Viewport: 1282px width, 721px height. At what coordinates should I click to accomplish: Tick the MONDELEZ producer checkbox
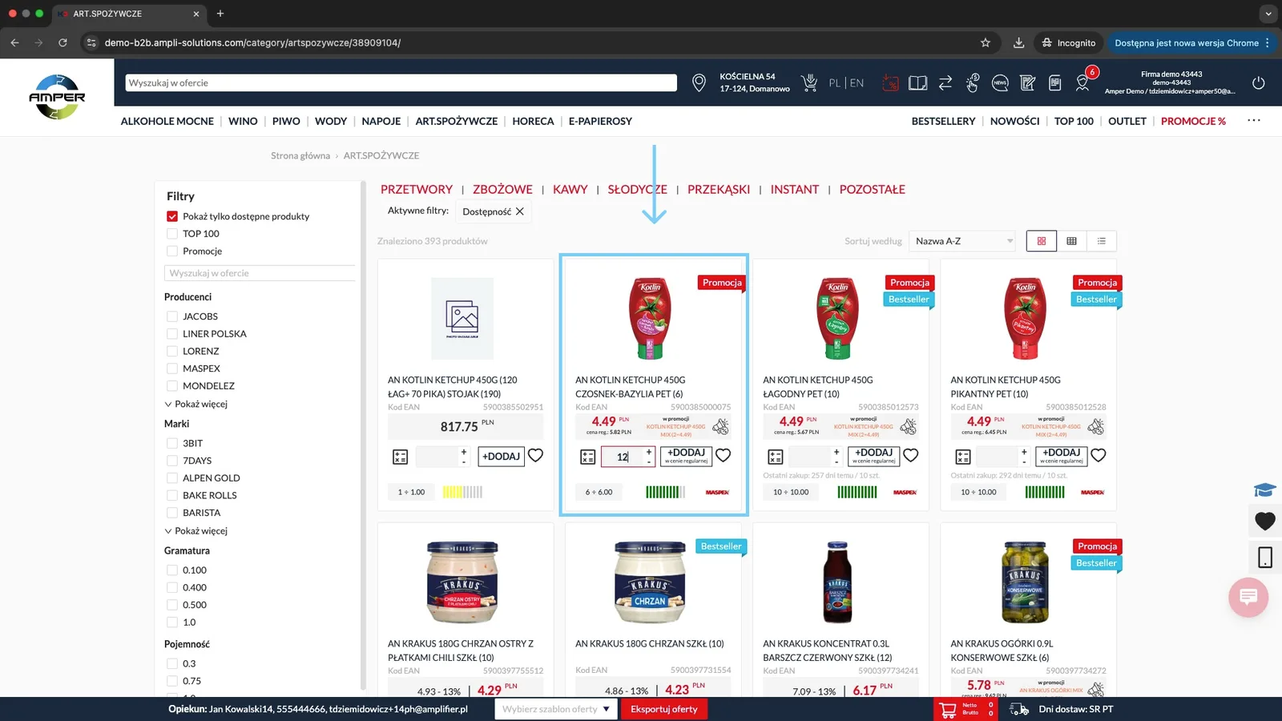click(172, 386)
